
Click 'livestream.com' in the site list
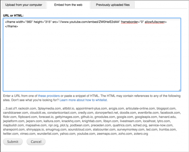[x=130, y=121]
